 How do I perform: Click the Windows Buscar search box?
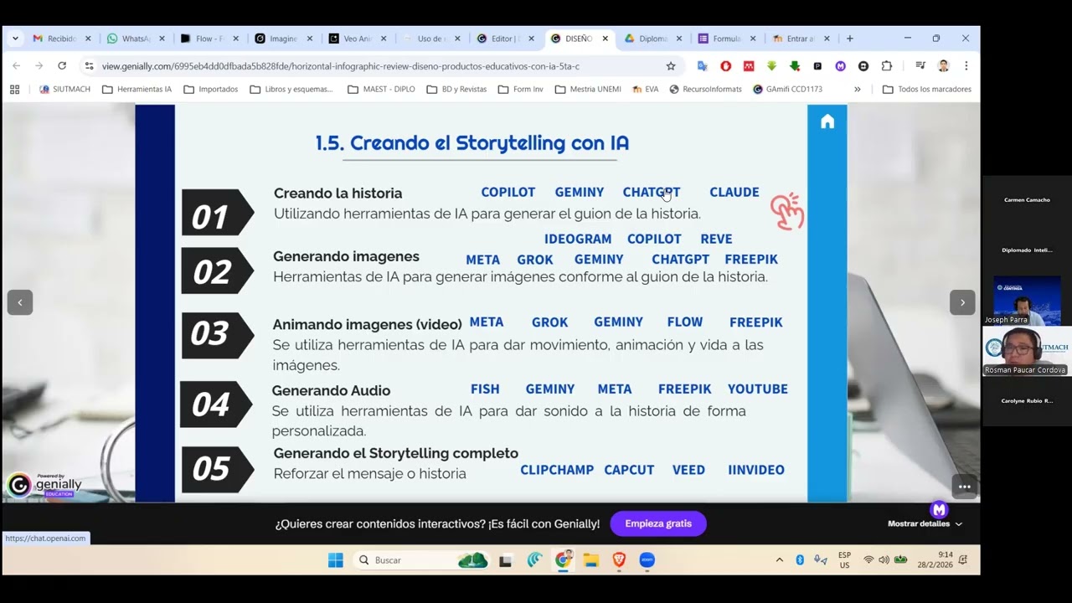point(421,560)
